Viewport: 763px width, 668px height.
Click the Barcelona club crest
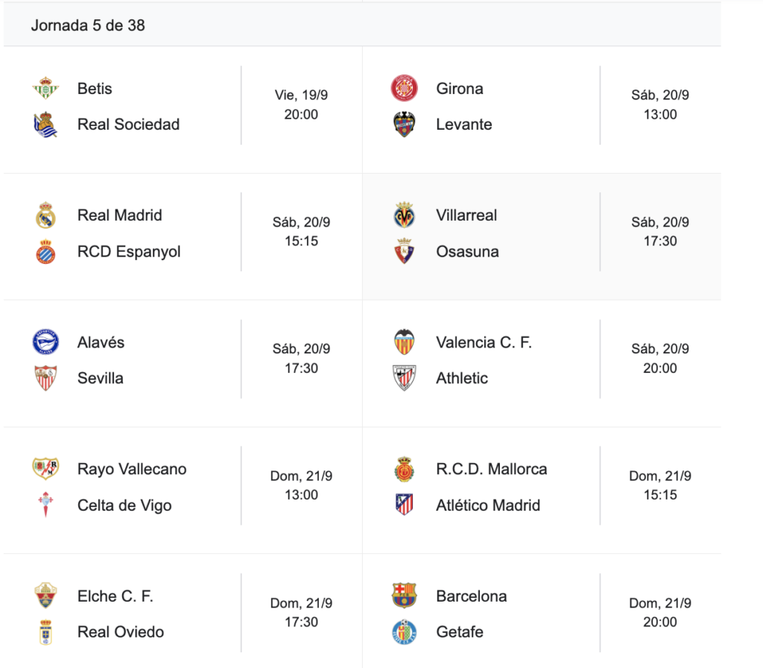click(405, 596)
